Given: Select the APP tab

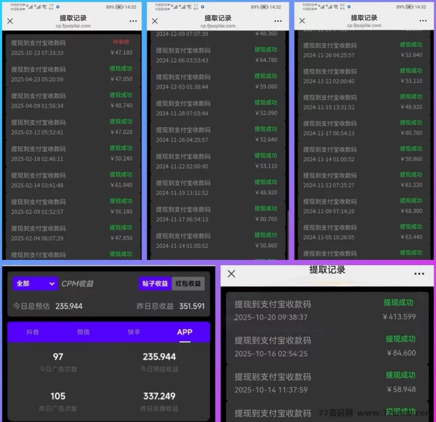Looking at the screenshot, I should pos(185,332).
